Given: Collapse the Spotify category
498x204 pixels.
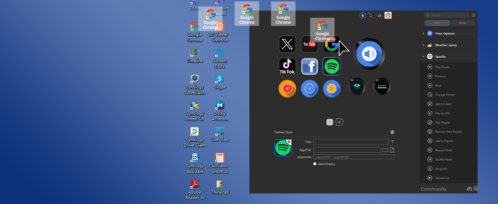Looking at the screenshot, I should click(424, 56).
